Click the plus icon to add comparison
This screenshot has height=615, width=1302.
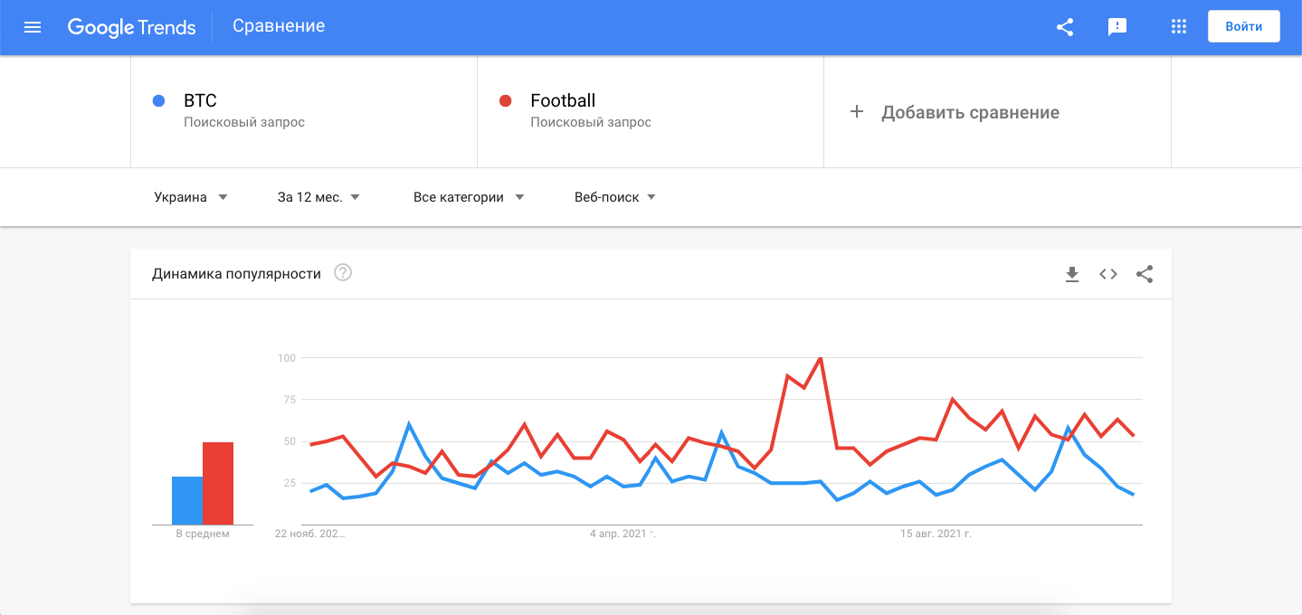point(857,112)
